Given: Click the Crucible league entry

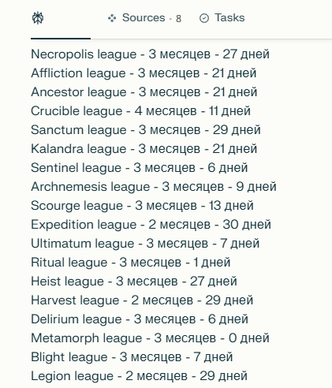Looking at the screenshot, I should [140, 111].
